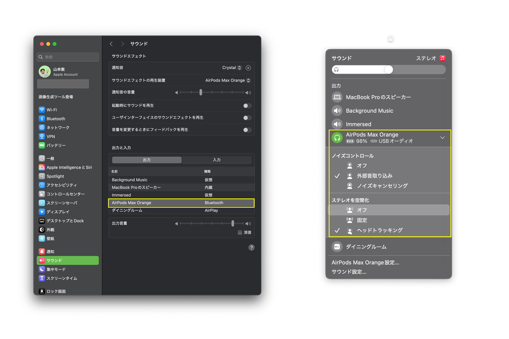The image size is (509, 339).
Task: Open Bluetooth settings from sidebar icon
Action: [42, 119]
